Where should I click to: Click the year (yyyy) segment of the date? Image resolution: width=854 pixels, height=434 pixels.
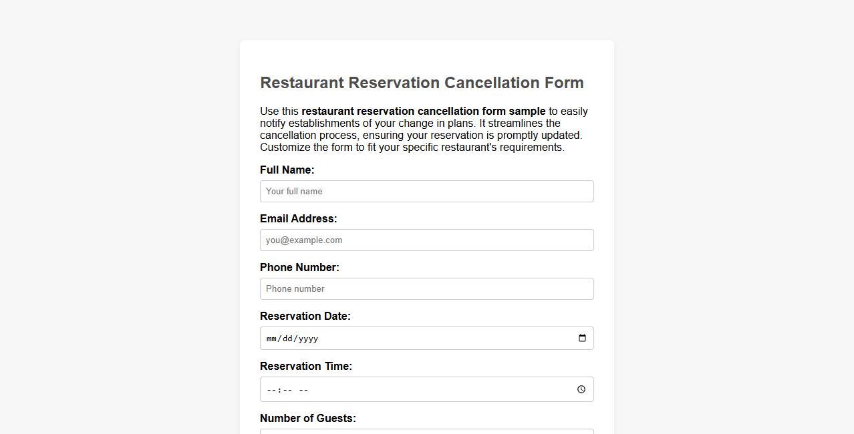(309, 339)
